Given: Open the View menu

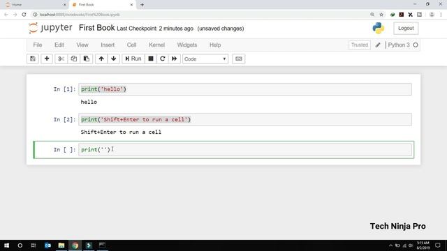Looking at the screenshot, I should tap(82, 45).
